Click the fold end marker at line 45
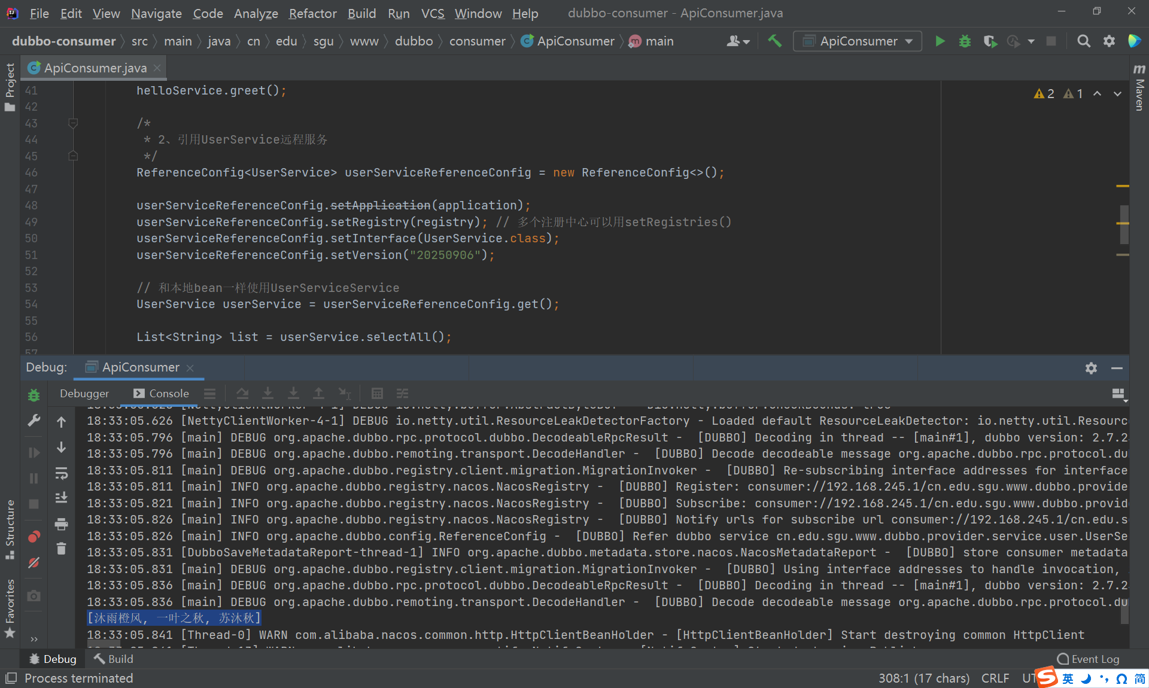The width and height of the screenshot is (1149, 688). [73, 156]
